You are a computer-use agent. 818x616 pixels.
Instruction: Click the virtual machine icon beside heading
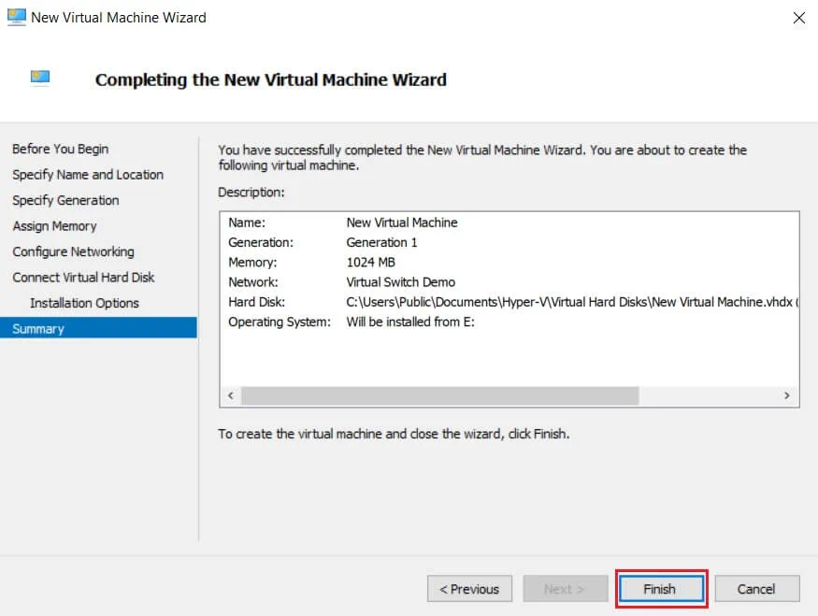(x=39, y=79)
